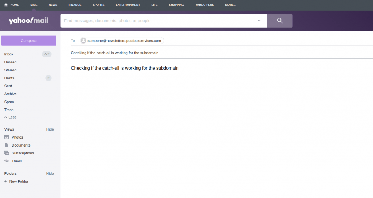Open the Mail top nav item
The image size is (373, 198).
pyautogui.click(x=34, y=5)
